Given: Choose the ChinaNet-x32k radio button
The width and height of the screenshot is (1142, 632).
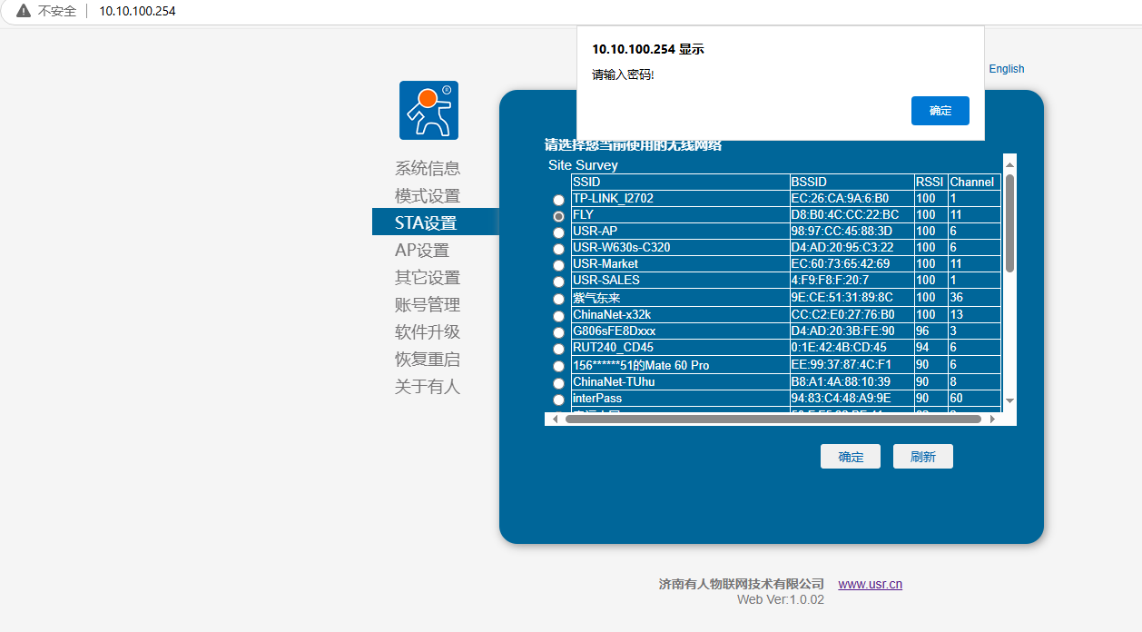Looking at the screenshot, I should click(558, 316).
